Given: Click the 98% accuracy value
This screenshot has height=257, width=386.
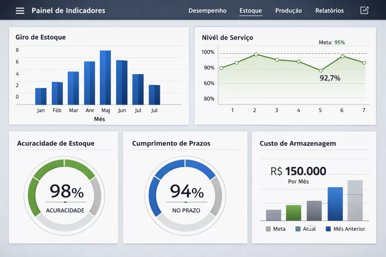Looking at the screenshot, I should pos(67,191).
